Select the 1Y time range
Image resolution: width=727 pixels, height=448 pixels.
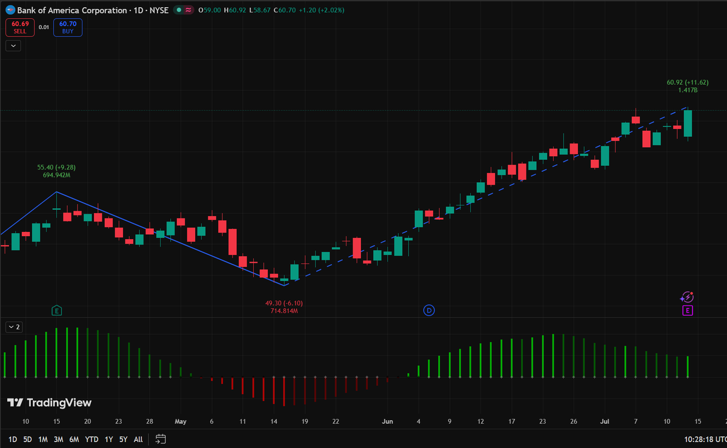(x=108, y=439)
